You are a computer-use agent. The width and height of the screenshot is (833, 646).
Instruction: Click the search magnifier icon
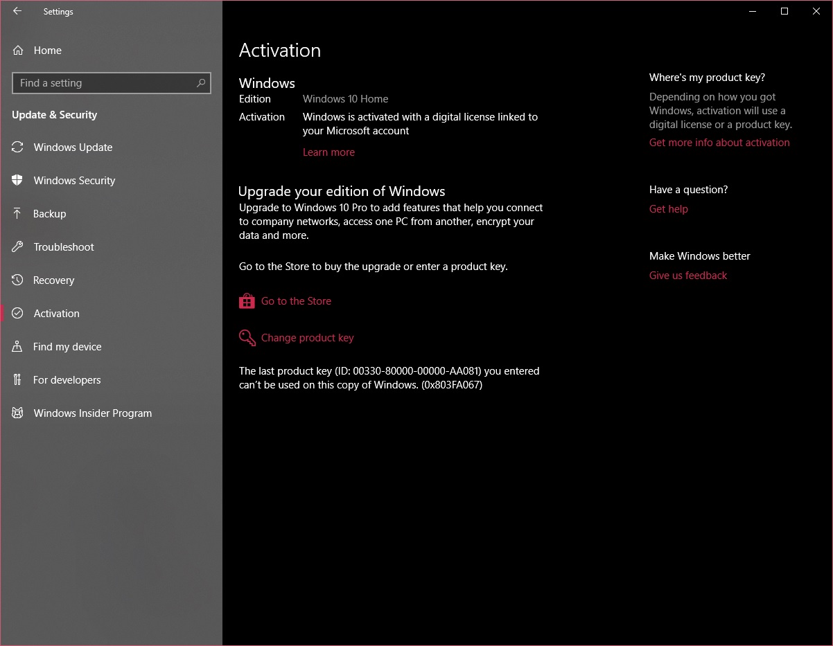(x=201, y=83)
